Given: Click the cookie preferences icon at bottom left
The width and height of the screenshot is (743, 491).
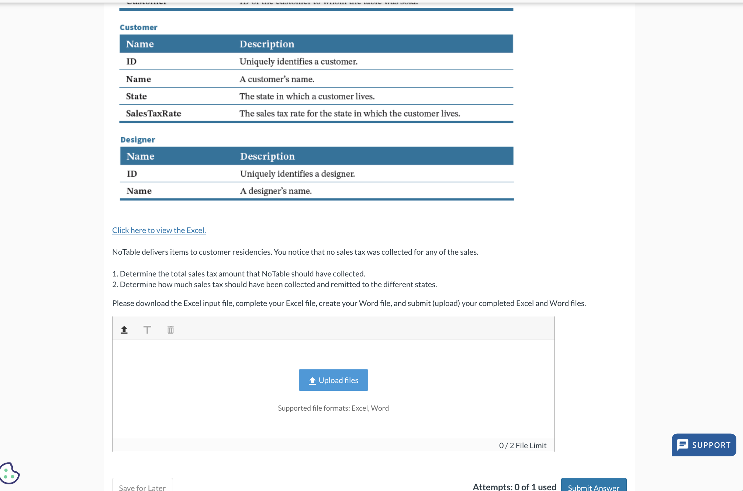Looking at the screenshot, I should pyautogui.click(x=10, y=473).
